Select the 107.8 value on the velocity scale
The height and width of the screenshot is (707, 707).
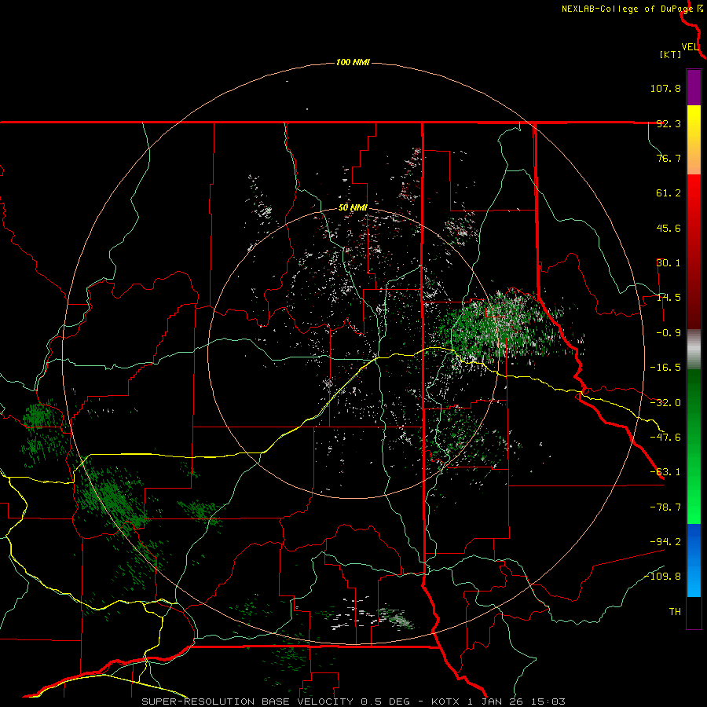(x=665, y=88)
